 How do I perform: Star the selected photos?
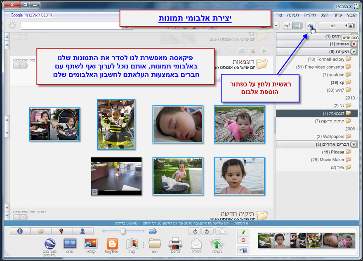[x=222, y=231]
